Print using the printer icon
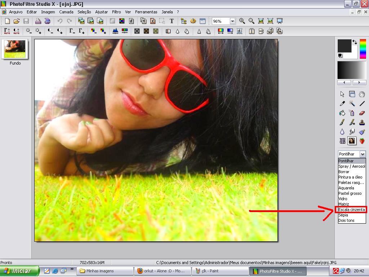 click(x=38, y=21)
